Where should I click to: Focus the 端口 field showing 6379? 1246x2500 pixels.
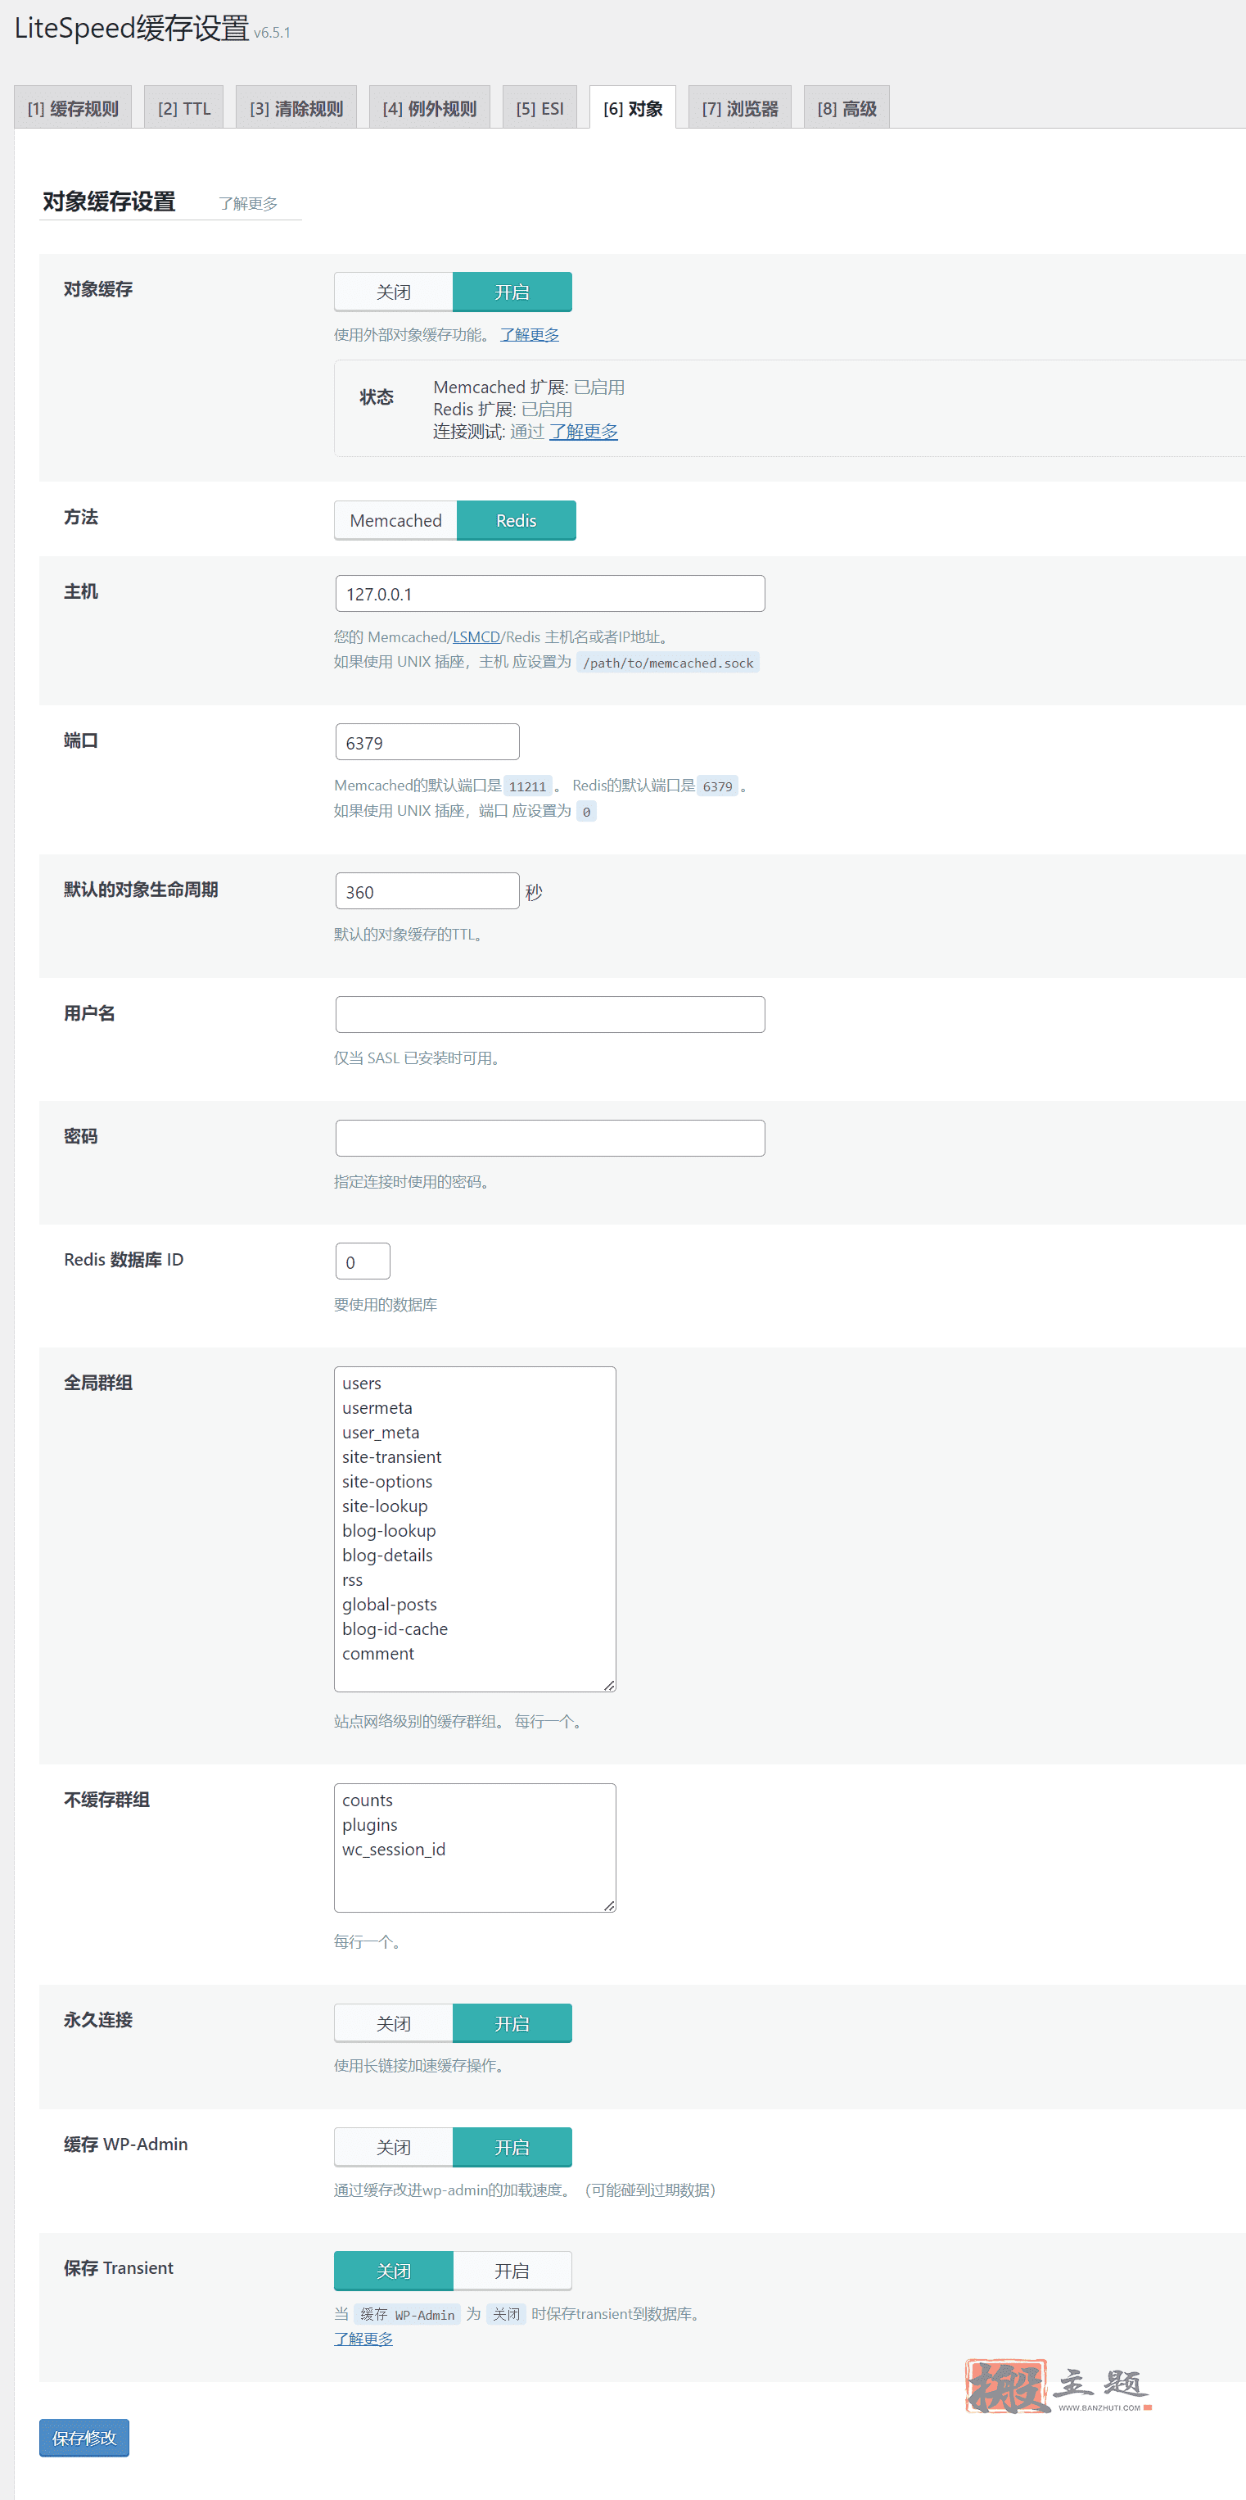point(427,742)
